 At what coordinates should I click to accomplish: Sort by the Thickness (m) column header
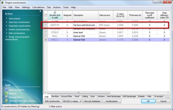pyautogui.click(x=135, y=15)
